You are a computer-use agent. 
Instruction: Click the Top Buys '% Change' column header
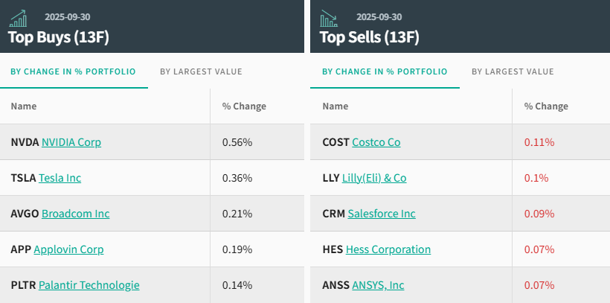[244, 106]
